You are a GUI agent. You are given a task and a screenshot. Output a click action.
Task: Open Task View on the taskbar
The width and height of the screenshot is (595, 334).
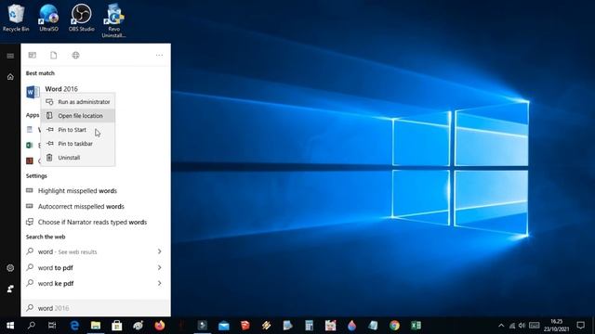coord(52,326)
